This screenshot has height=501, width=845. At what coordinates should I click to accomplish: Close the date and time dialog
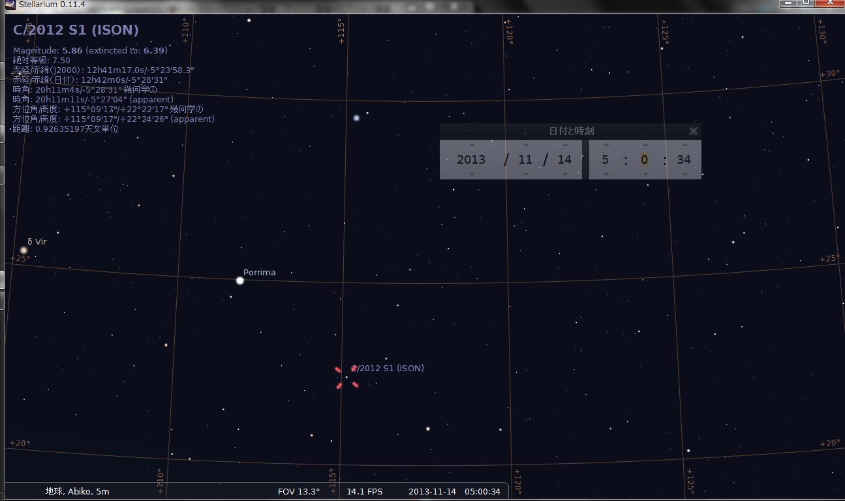click(x=693, y=131)
